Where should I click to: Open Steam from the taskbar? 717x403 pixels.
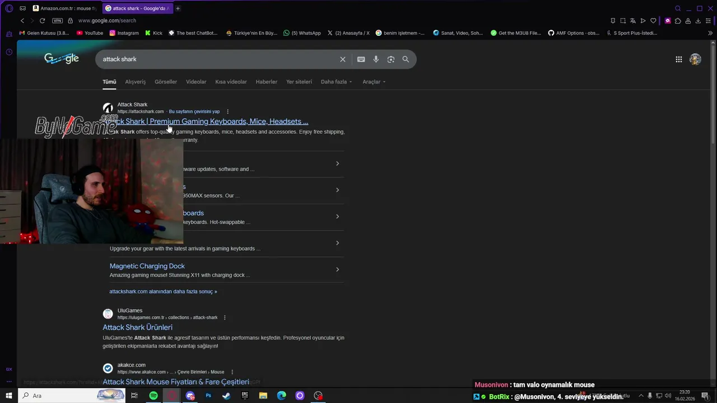226,396
